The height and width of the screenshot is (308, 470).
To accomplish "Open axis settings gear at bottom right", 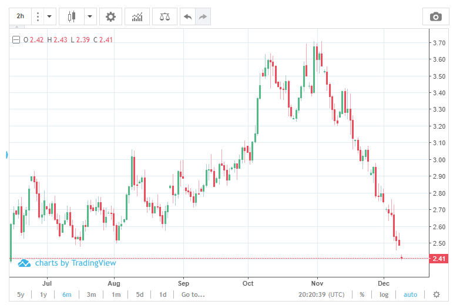I will click(x=437, y=294).
